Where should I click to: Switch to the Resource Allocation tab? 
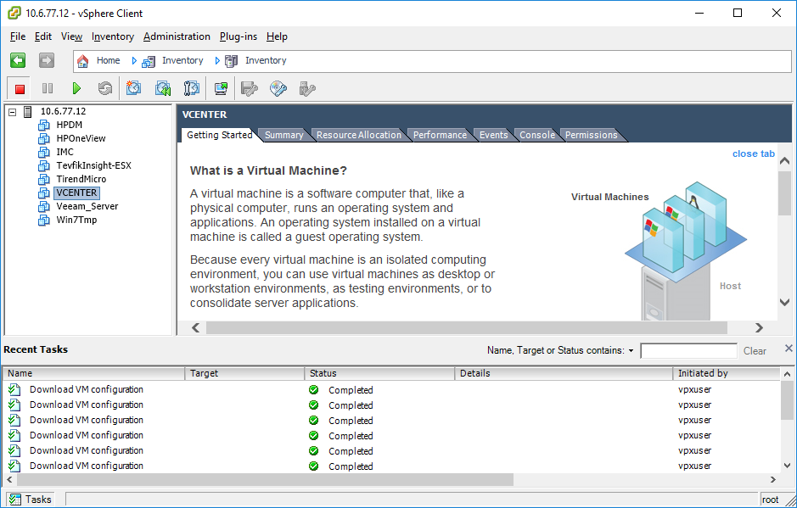(x=359, y=135)
